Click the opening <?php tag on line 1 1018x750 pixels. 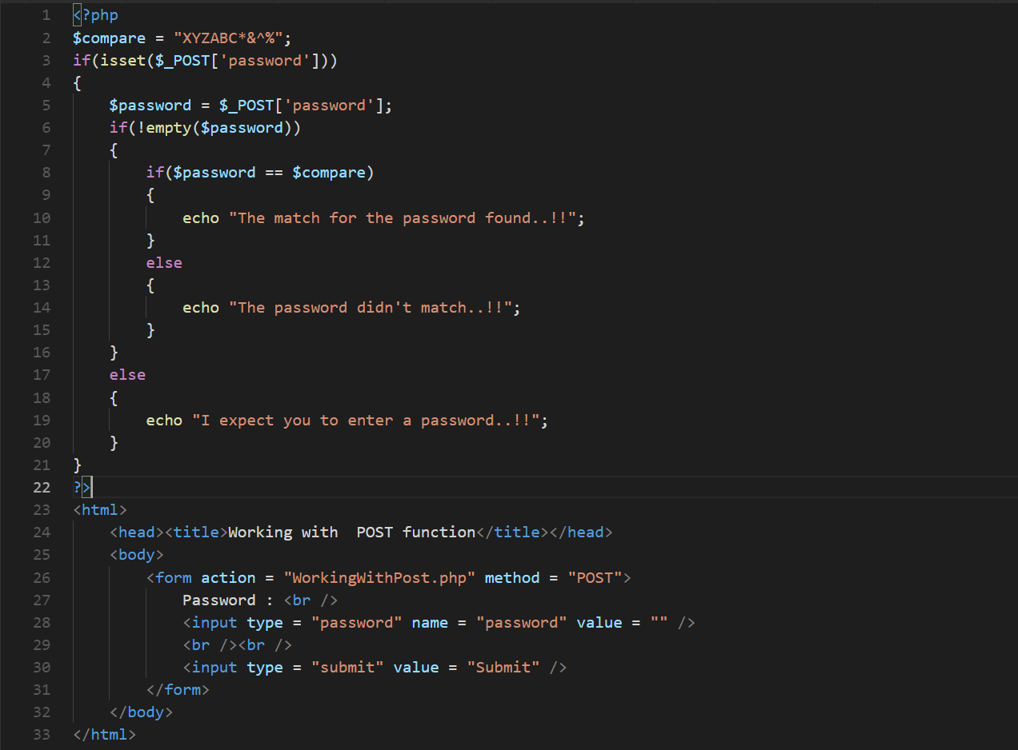pos(94,14)
